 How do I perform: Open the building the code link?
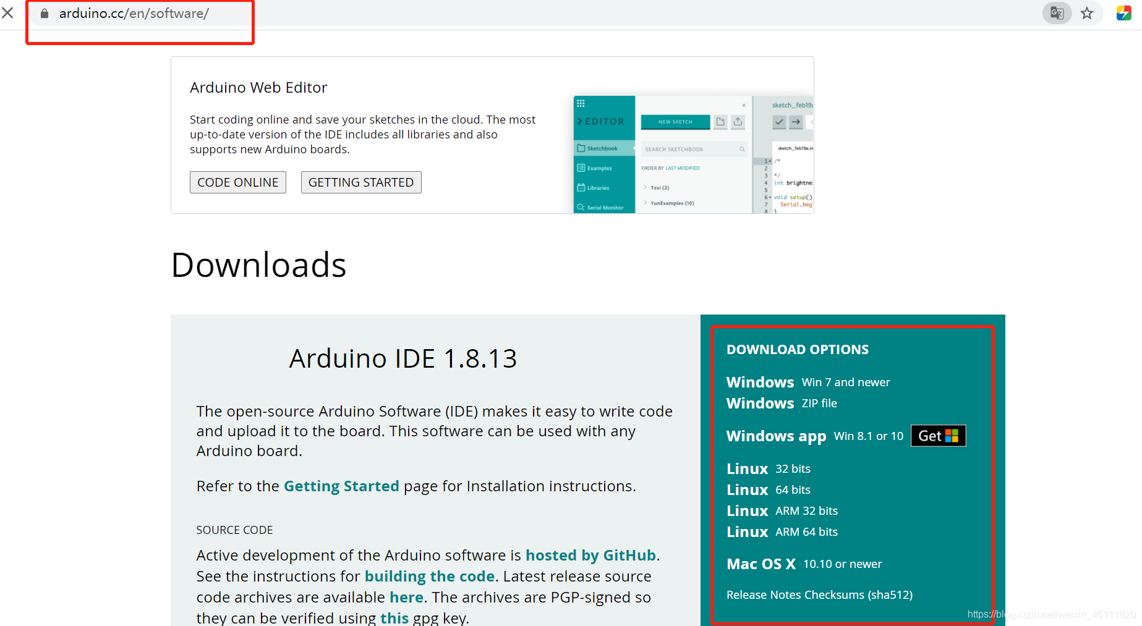pos(430,577)
